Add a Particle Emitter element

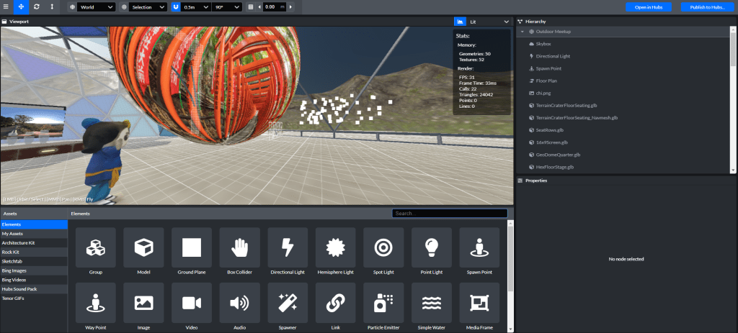[x=383, y=304]
